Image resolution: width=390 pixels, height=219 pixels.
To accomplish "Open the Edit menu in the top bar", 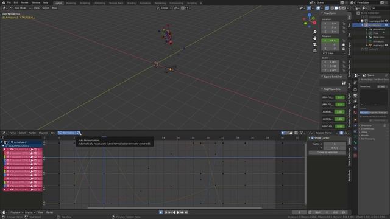I will [16, 2].
